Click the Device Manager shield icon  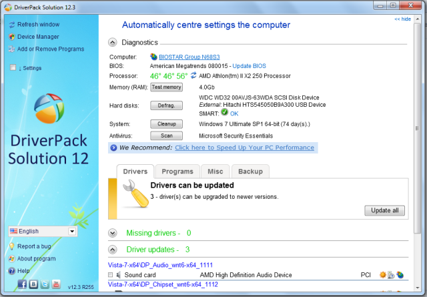[12, 37]
